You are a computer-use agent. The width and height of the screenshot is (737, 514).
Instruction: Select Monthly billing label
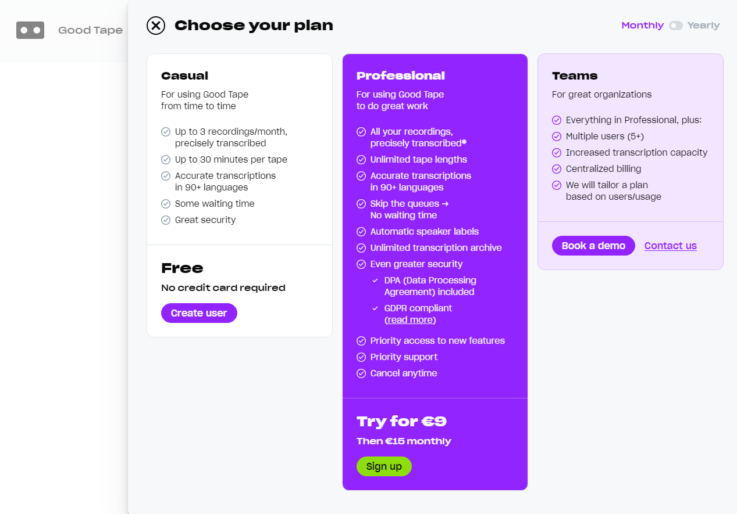click(x=642, y=26)
